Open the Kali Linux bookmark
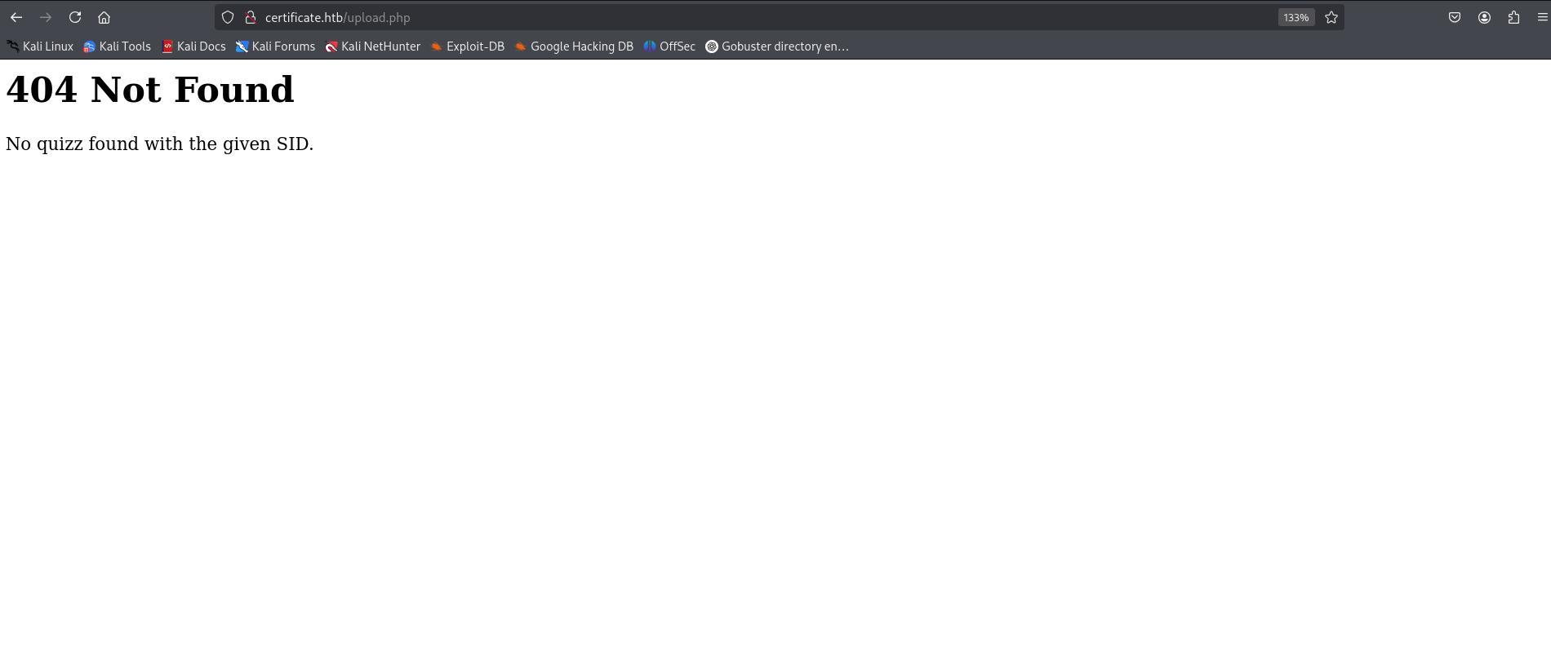 [40, 46]
